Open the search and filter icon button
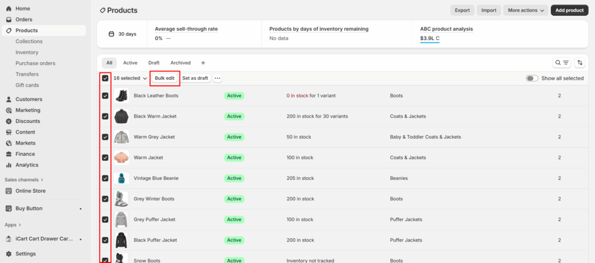This screenshot has height=263, width=595. [561, 63]
